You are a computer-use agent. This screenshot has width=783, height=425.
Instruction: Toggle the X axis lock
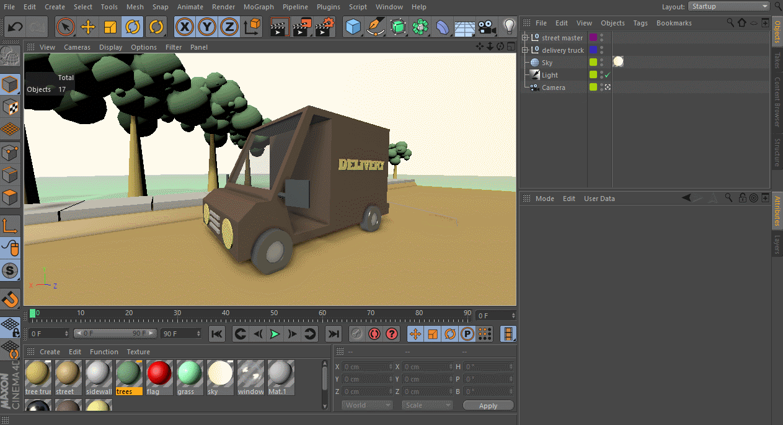pos(185,27)
